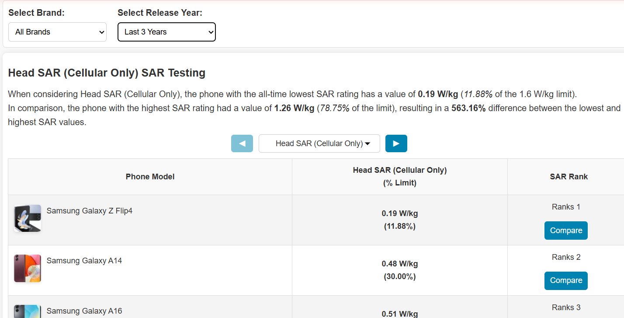The height and width of the screenshot is (318, 624).
Task: Click the Samsung Galaxy A16 model name
Action: 84,311
